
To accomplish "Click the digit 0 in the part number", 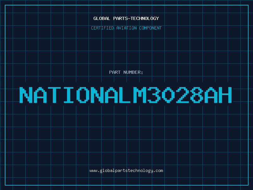I will [x=168, y=95].
